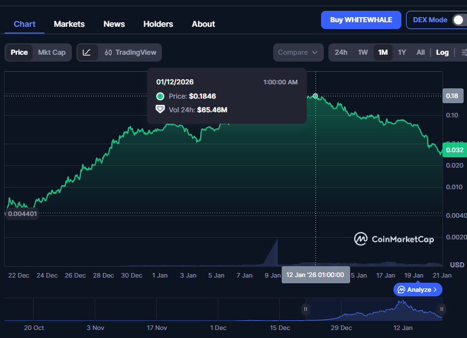Screen dimensions: 467x338
Task: Grab the left range slider handle
Action: tap(306, 309)
